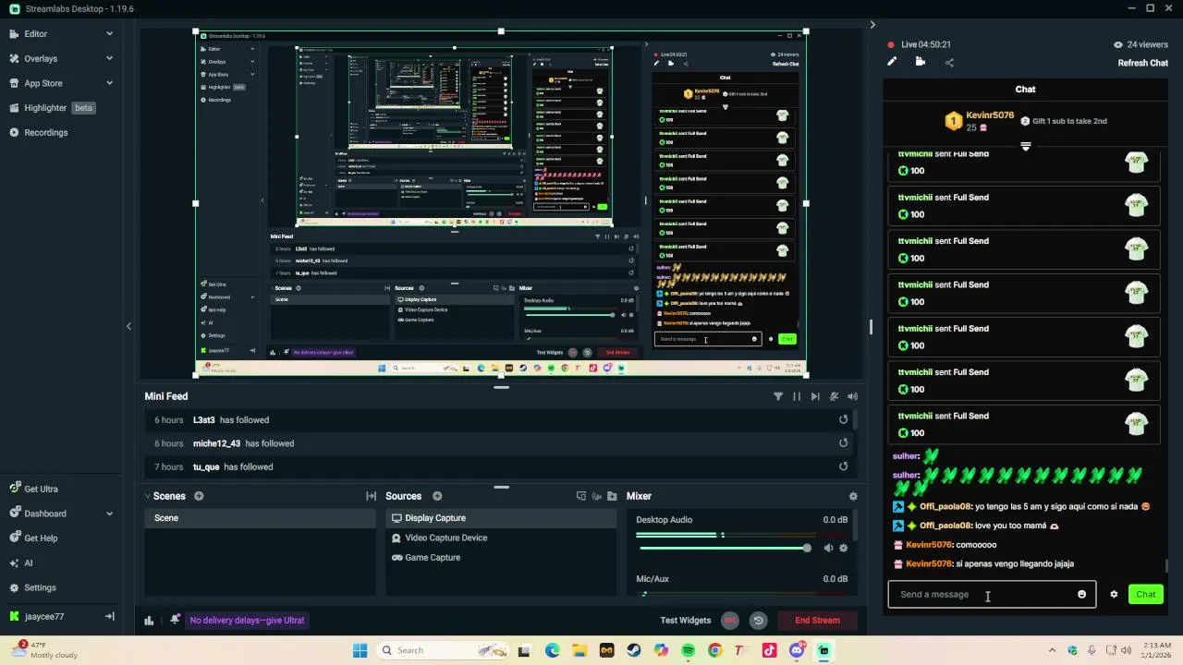Open Get Help from the sidebar
The width and height of the screenshot is (1183, 665).
[41, 538]
